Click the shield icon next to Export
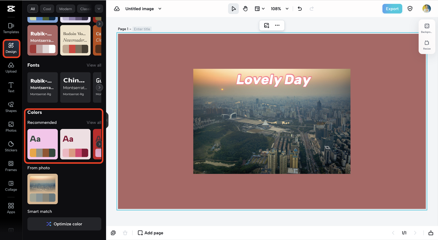Viewport: 438px width, 240px height. point(410,9)
